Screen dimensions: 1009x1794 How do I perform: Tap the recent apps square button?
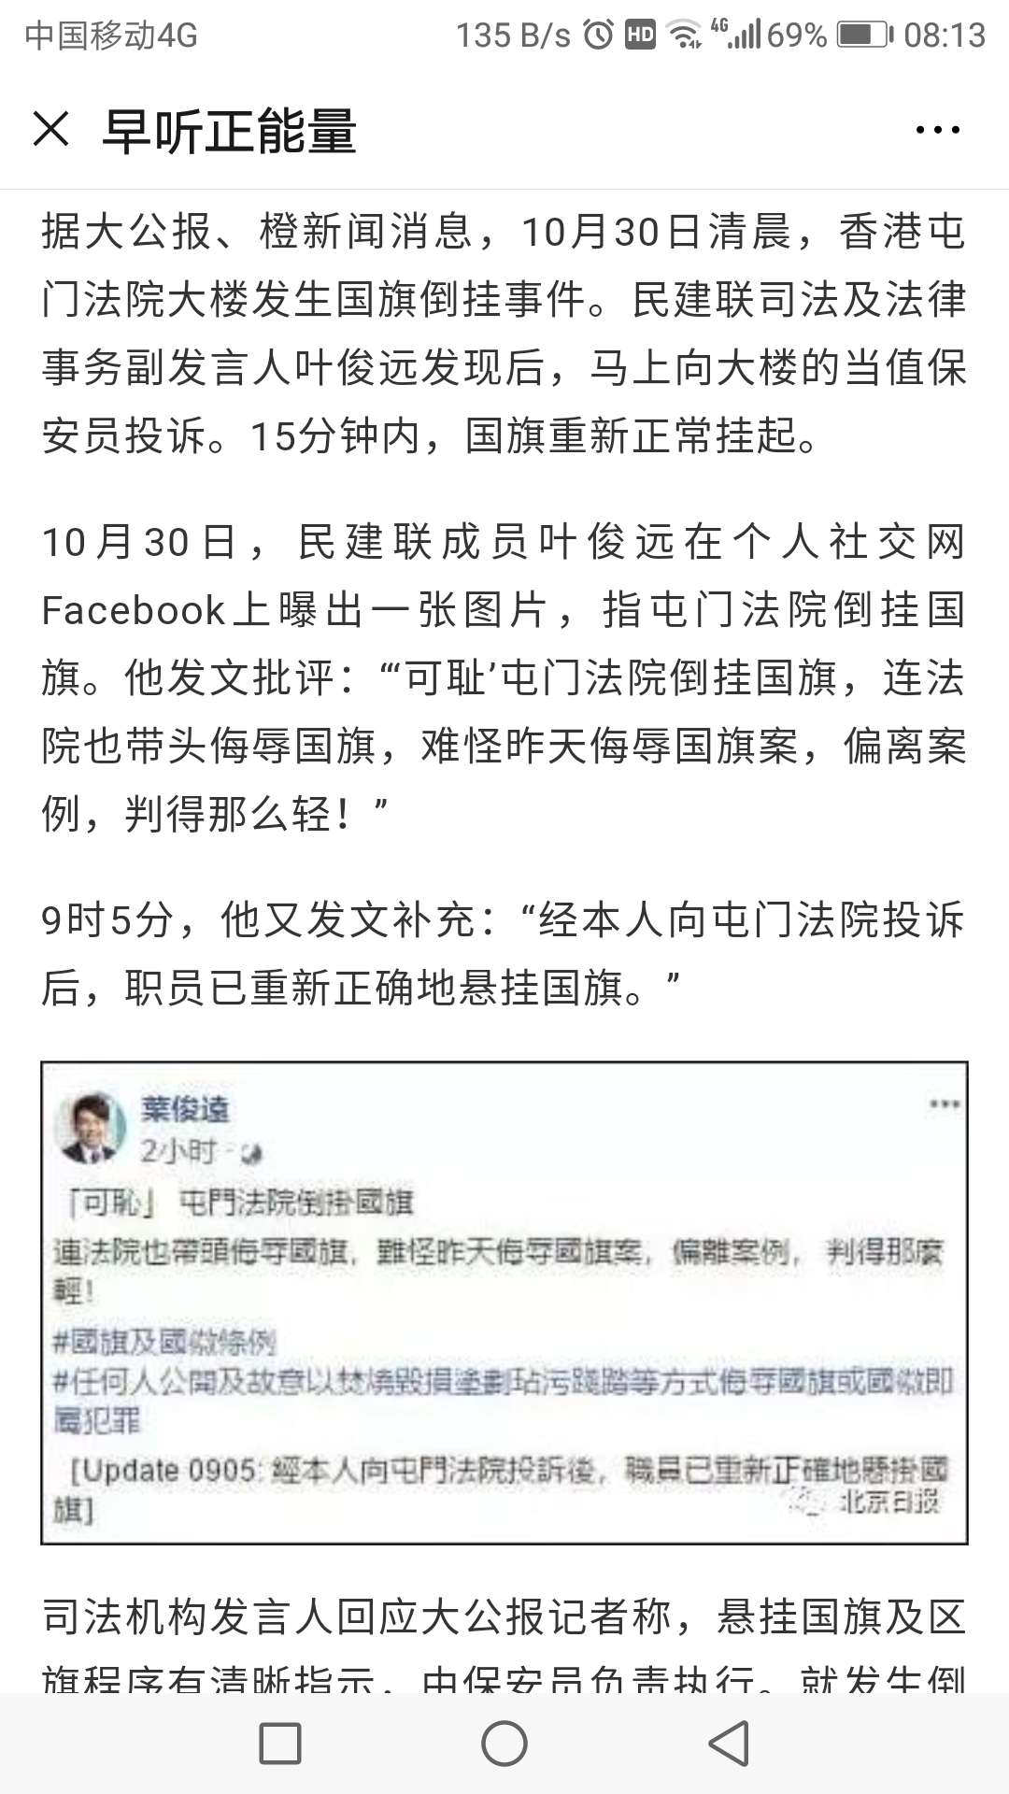point(279,1743)
